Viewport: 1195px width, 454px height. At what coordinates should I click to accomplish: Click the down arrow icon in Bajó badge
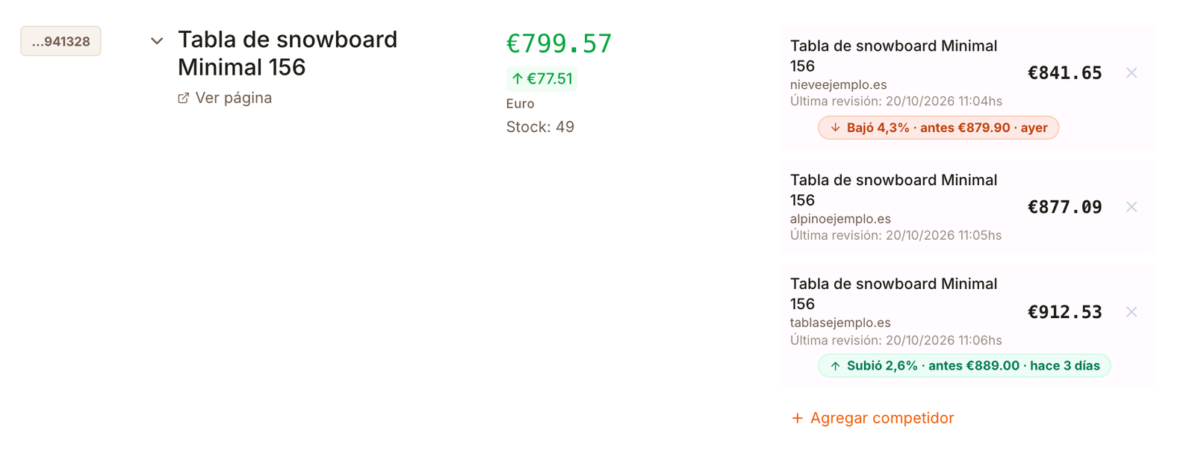pos(835,128)
